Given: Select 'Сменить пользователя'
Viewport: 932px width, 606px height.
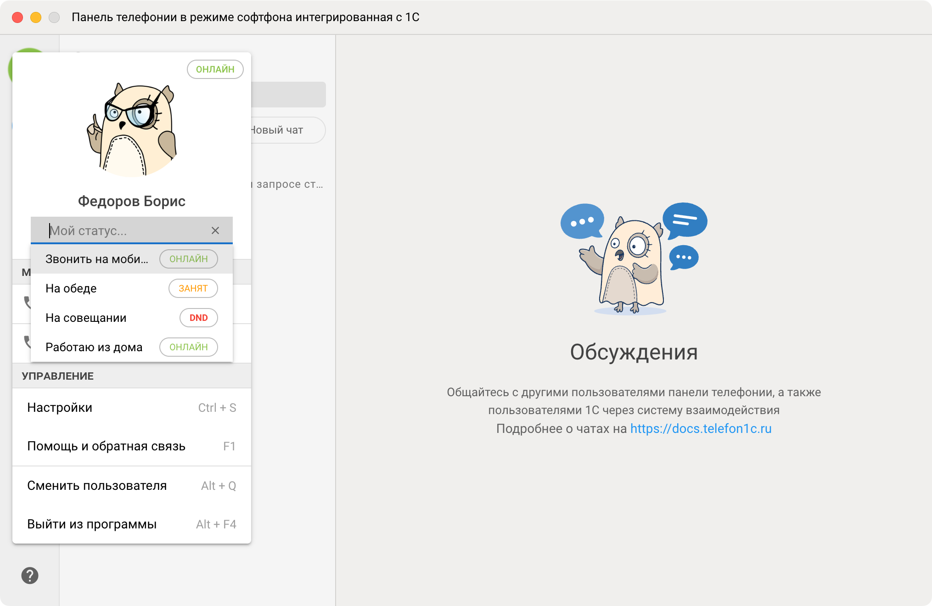Looking at the screenshot, I should pyautogui.click(x=132, y=486).
